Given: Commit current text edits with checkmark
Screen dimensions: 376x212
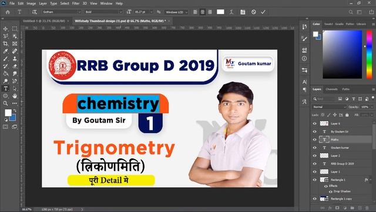Looking at the screenshot, I should coord(263,12).
